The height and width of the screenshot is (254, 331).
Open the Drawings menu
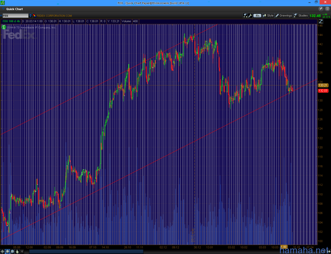pyautogui.click(x=283, y=15)
